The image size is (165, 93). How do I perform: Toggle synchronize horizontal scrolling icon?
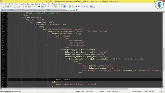pyautogui.click(x=55, y=7)
